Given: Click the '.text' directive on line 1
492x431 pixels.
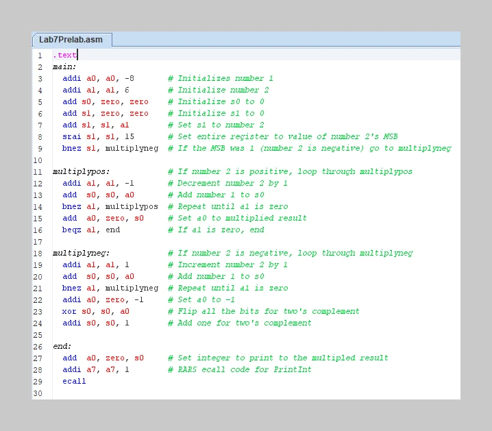Looking at the screenshot, I should point(64,56).
